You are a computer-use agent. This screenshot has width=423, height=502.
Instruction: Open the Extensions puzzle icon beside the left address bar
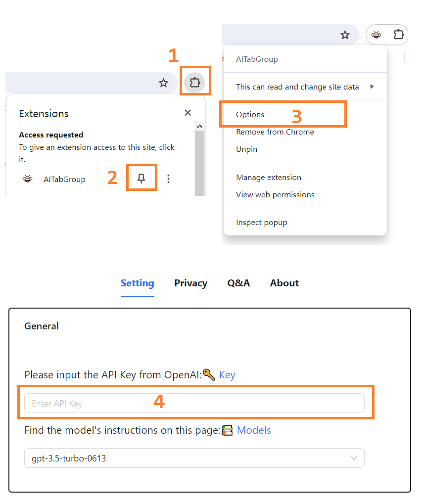pos(195,83)
